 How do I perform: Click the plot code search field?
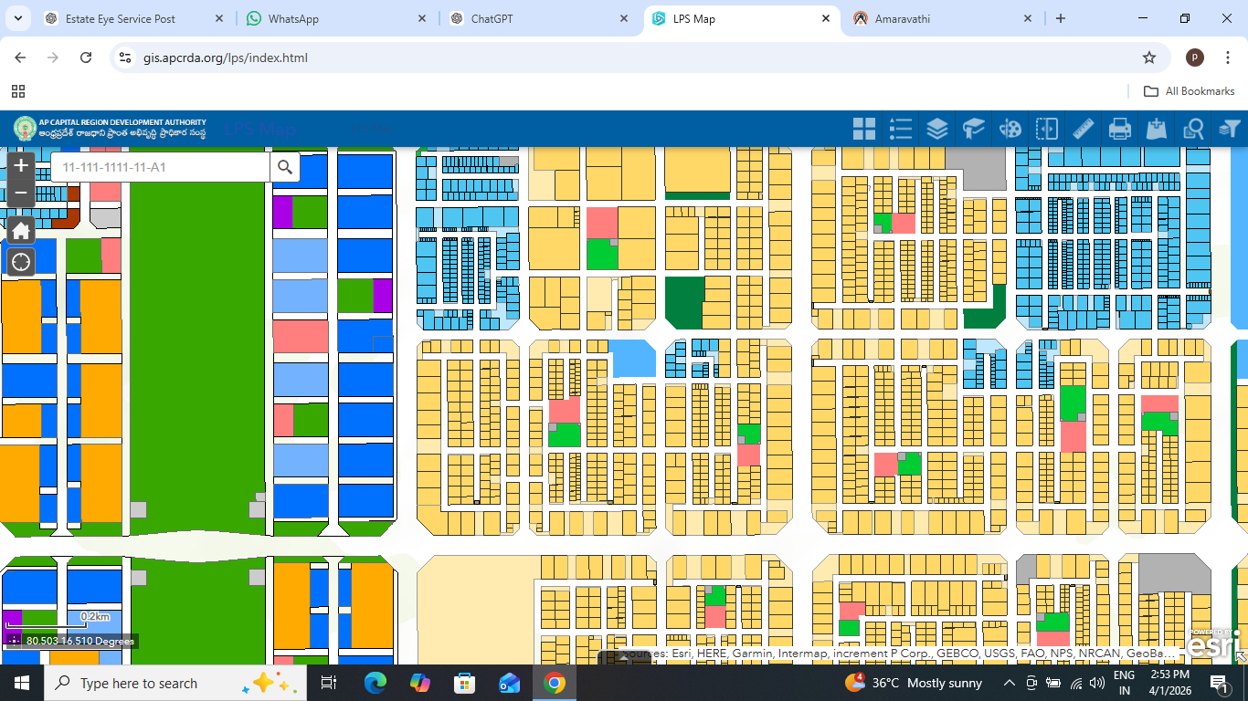pyautogui.click(x=160, y=167)
